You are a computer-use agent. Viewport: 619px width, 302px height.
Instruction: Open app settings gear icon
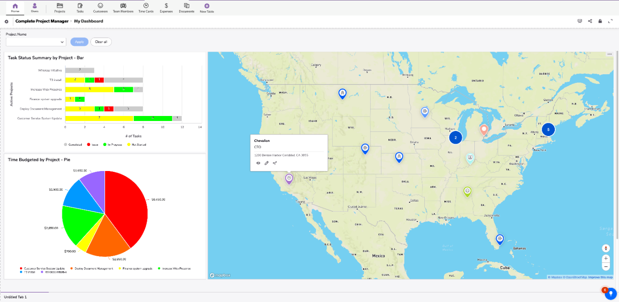click(x=6, y=21)
